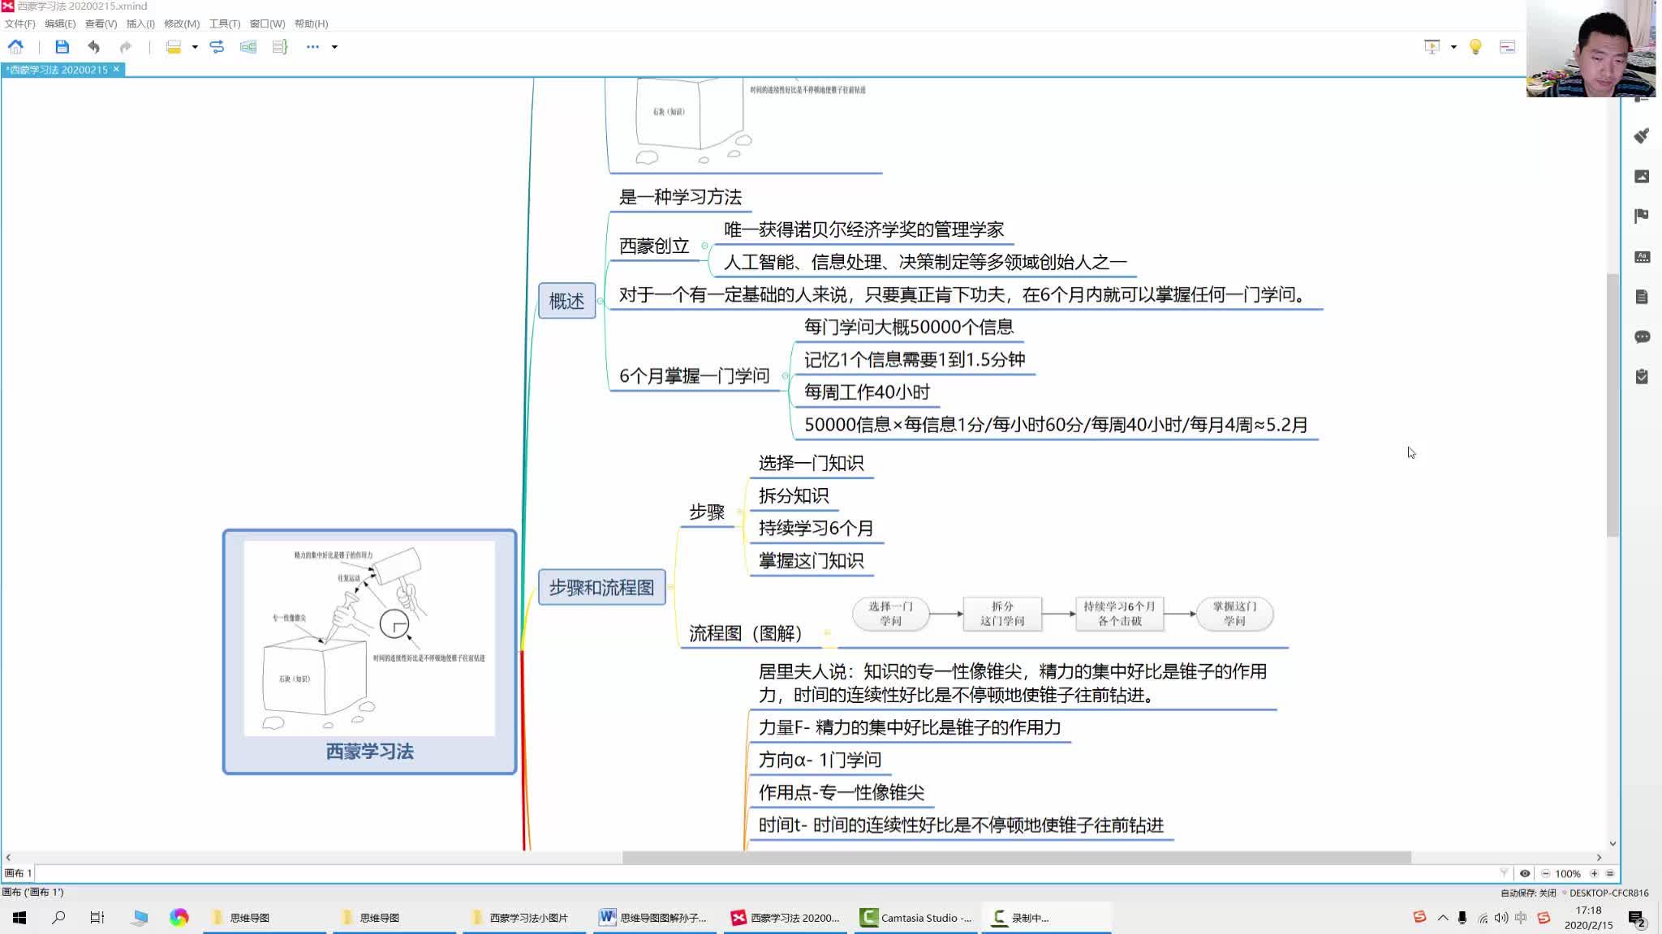The height and width of the screenshot is (934, 1662).
Task: Open the lightbulb brainstorm mode
Action: [x=1475, y=47]
